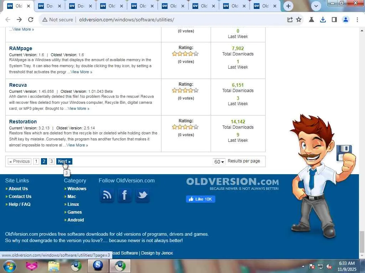Click the network tray icon
Screen dimensions: 365x273
320,266
